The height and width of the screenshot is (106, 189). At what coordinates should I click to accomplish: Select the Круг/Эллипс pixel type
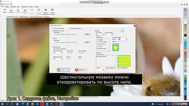pyautogui.click(x=98, y=44)
